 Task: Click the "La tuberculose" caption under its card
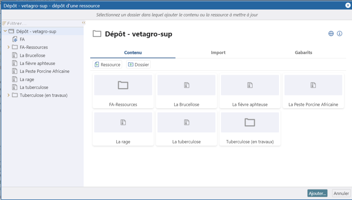(x=187, y=142)
